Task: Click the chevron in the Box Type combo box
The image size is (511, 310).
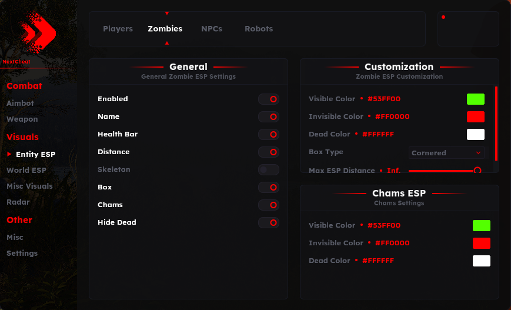Action: [478, 153]
